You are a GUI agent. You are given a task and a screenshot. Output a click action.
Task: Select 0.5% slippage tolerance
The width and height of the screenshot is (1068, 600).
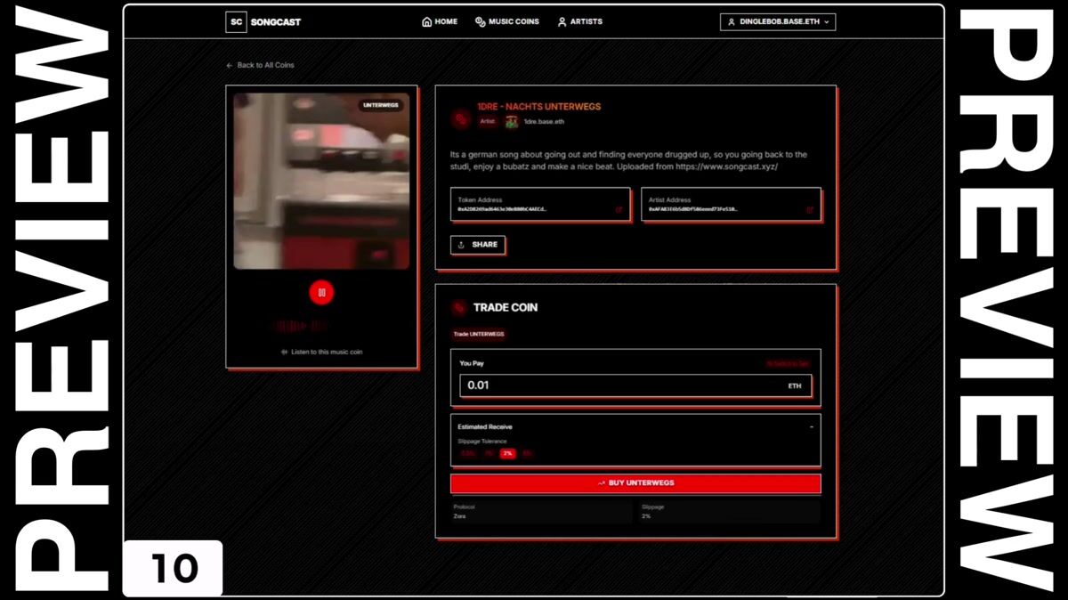[468, 454]
